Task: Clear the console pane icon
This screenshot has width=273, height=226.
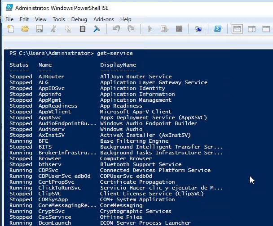Action: 97,29
